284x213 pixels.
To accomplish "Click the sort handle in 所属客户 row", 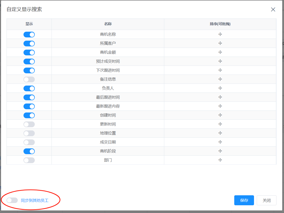I will 220,43.
